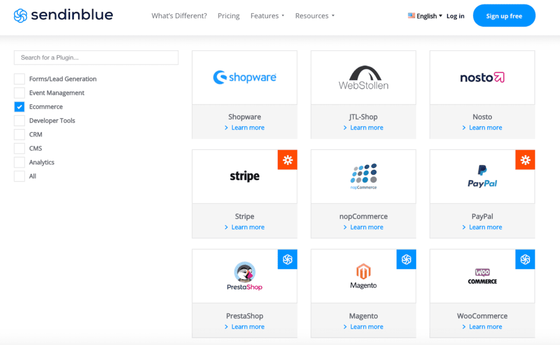This screenshot has height=345, width=560.
Task: Click the US flag language icon
Action: coord(411,16)
